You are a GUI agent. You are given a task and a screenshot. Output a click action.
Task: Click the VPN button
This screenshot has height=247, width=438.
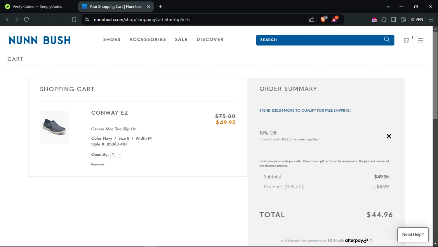coord(417,20)
